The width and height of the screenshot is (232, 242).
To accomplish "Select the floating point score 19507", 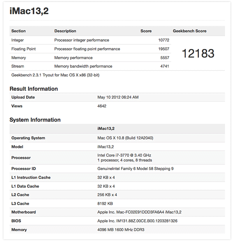I will pyautogui.click(x=164, y=49).
